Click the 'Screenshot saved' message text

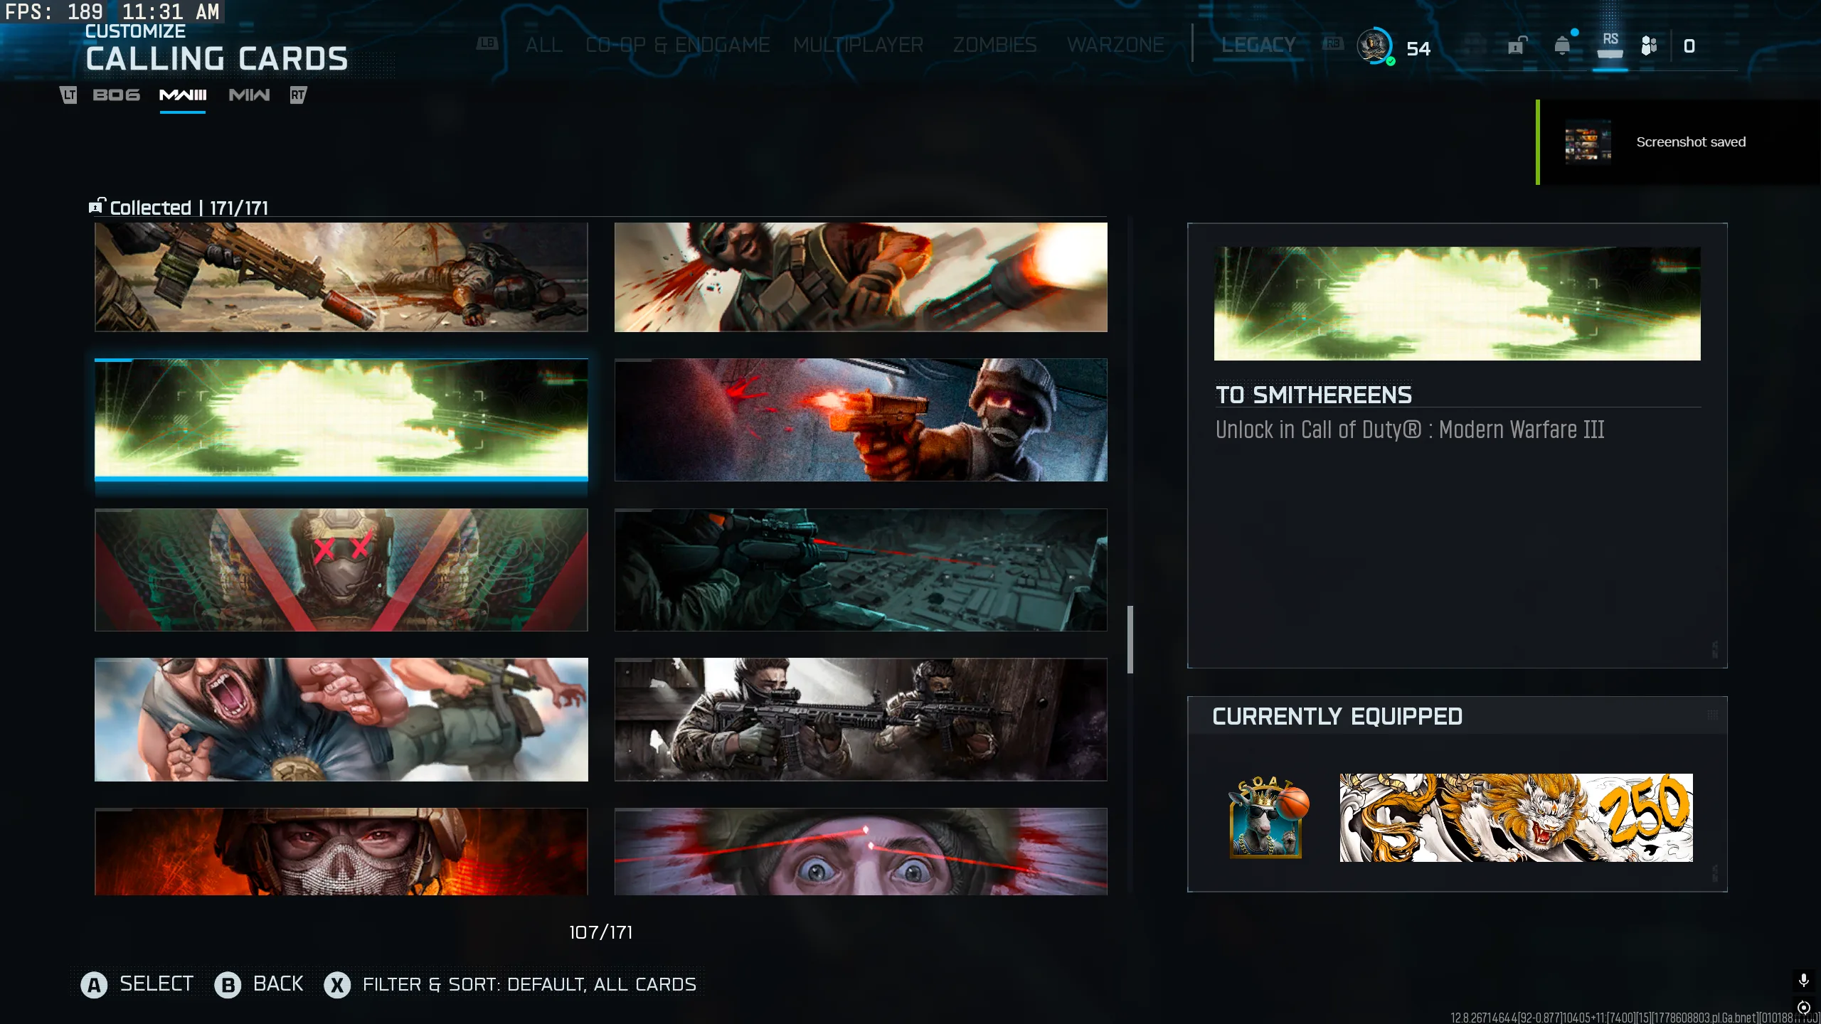[1691, 142]
